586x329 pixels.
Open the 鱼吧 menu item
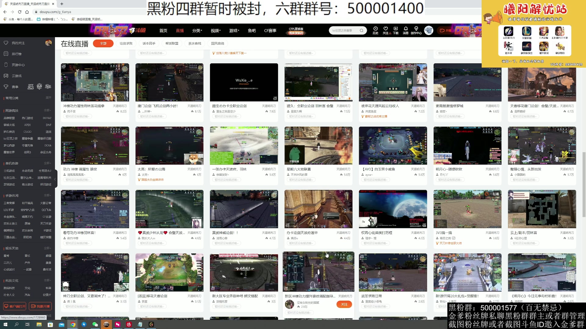pos(251,30)
